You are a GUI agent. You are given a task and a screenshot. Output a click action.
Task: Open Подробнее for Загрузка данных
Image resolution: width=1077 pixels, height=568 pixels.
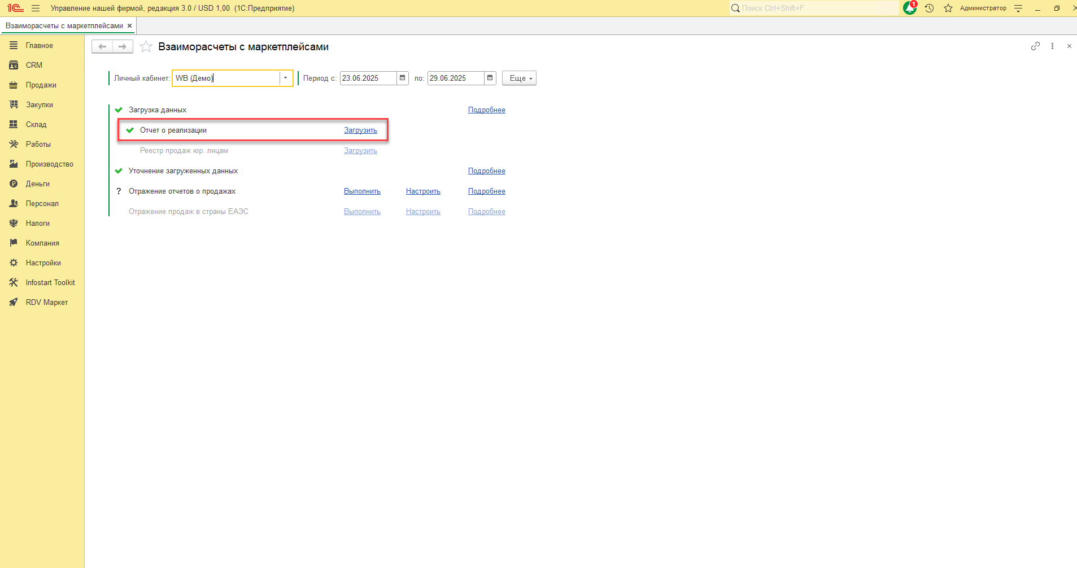[487, 110]
